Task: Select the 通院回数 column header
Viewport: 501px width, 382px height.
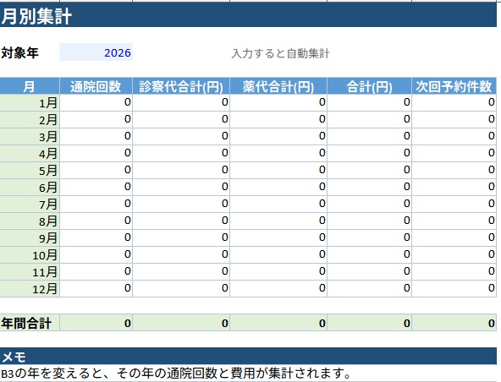Action: click(x=96, y=86)
